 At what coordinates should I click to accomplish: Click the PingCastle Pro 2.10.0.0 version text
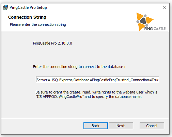(52, 43)
